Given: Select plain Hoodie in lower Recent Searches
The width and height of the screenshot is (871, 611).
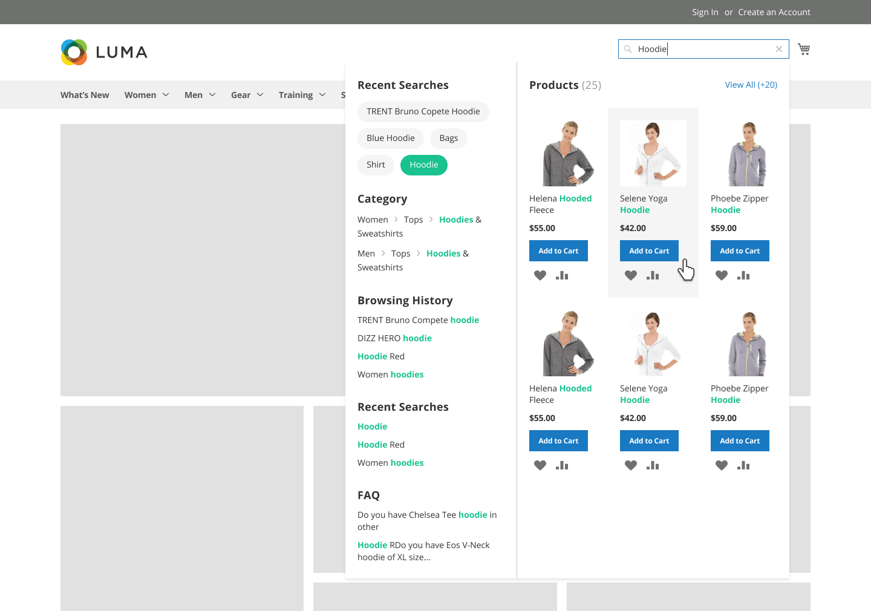Looking at the screenshot, I should click(x=372, y=426).
